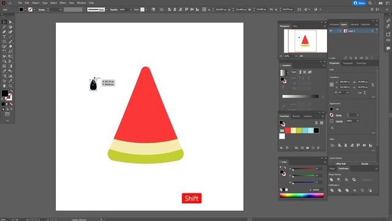Open brush definition Basic dropdown
Viewport: 392px width, 221px height.
click(x=107, y=10)
